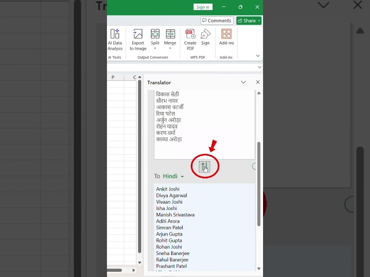Click the Translator pane vertical scrollbar thumb
The width and height of the screenshot is (370, 277).
point(258,184)
